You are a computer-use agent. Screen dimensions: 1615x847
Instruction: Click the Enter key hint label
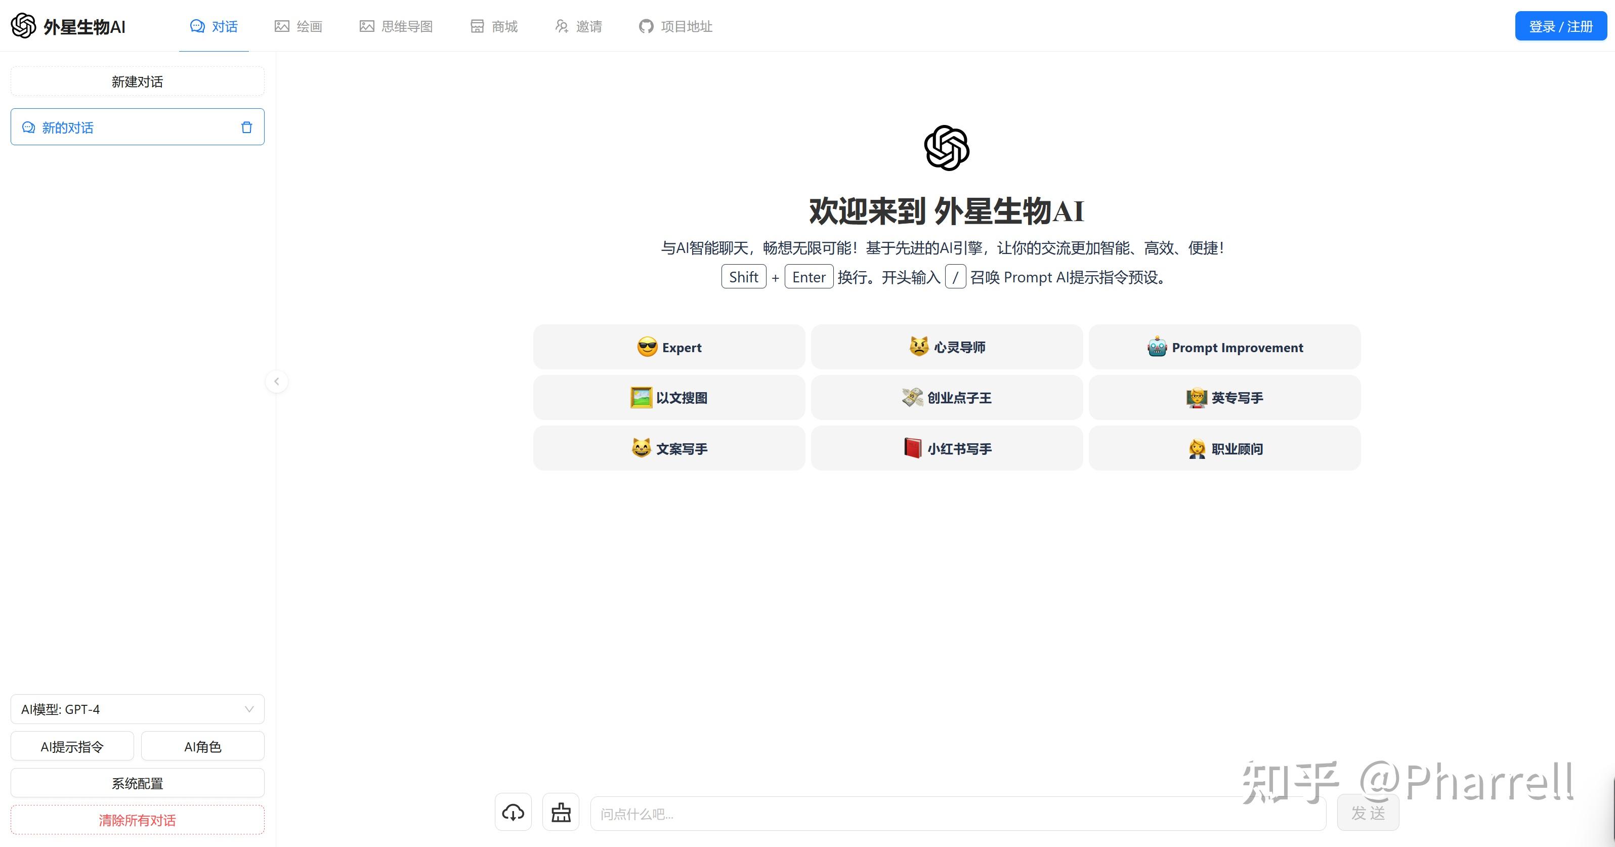809,276
